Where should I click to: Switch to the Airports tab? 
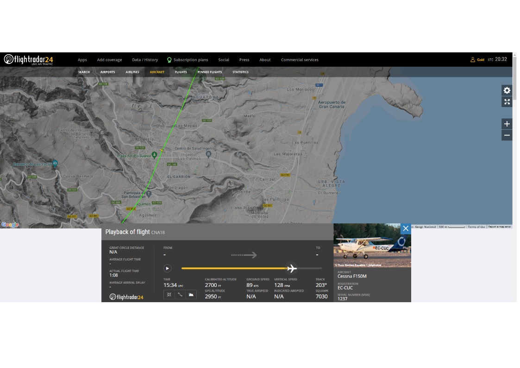(108, 72)
